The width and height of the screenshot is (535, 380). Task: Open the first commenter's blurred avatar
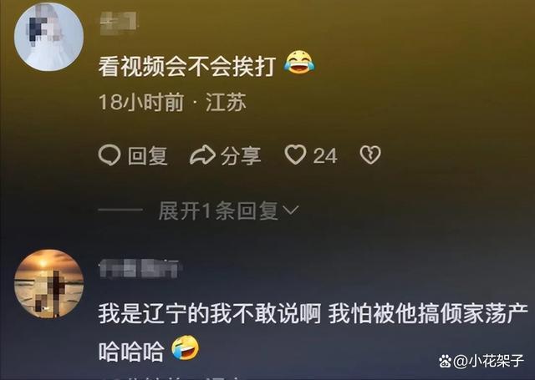click(48, 36)
